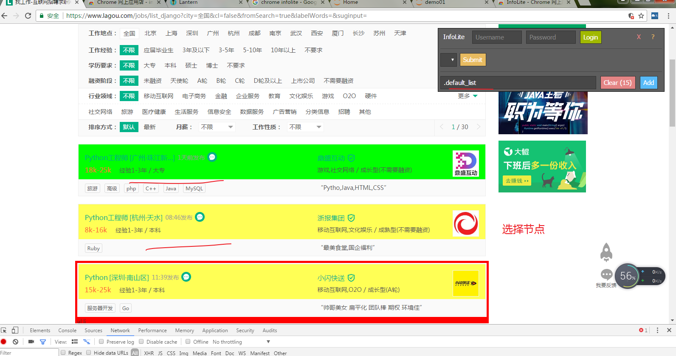Click the InfoLite Login button

pyautogui.click(x=591, y=37)
